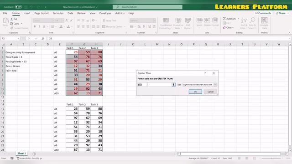292x164 pixels.
Task: Open the File tab
Action: tap(5, 13)
